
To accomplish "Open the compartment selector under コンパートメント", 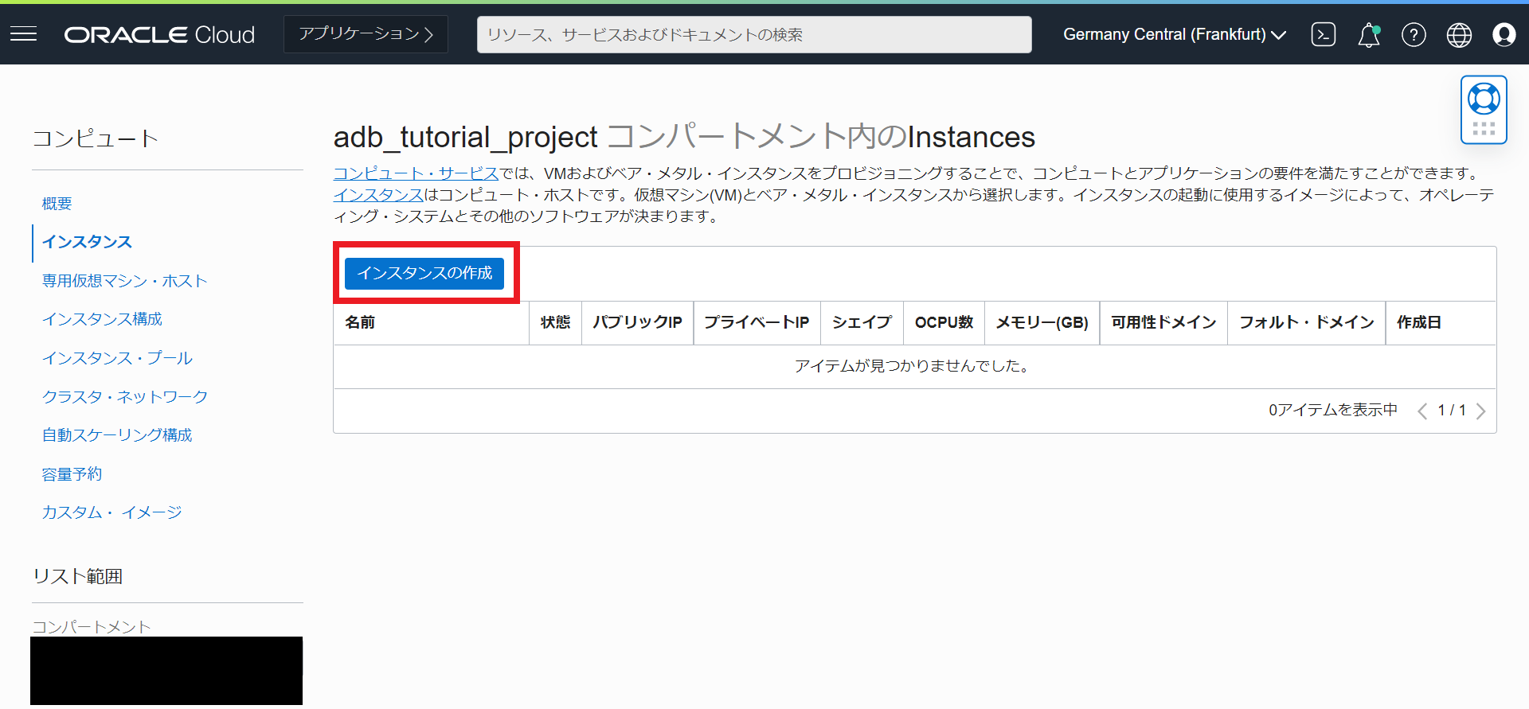I will [166, 671].
